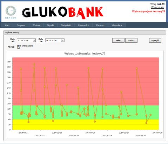Click the x-axis label 2014-03-29
Viewport: 168px width, 144px height.
point(157,132)
